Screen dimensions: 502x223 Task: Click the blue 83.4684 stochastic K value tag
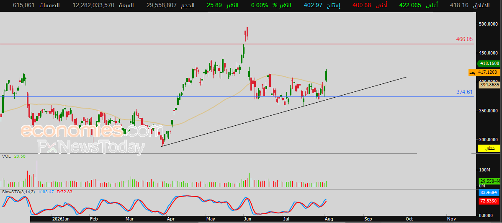tap(489, 193)
